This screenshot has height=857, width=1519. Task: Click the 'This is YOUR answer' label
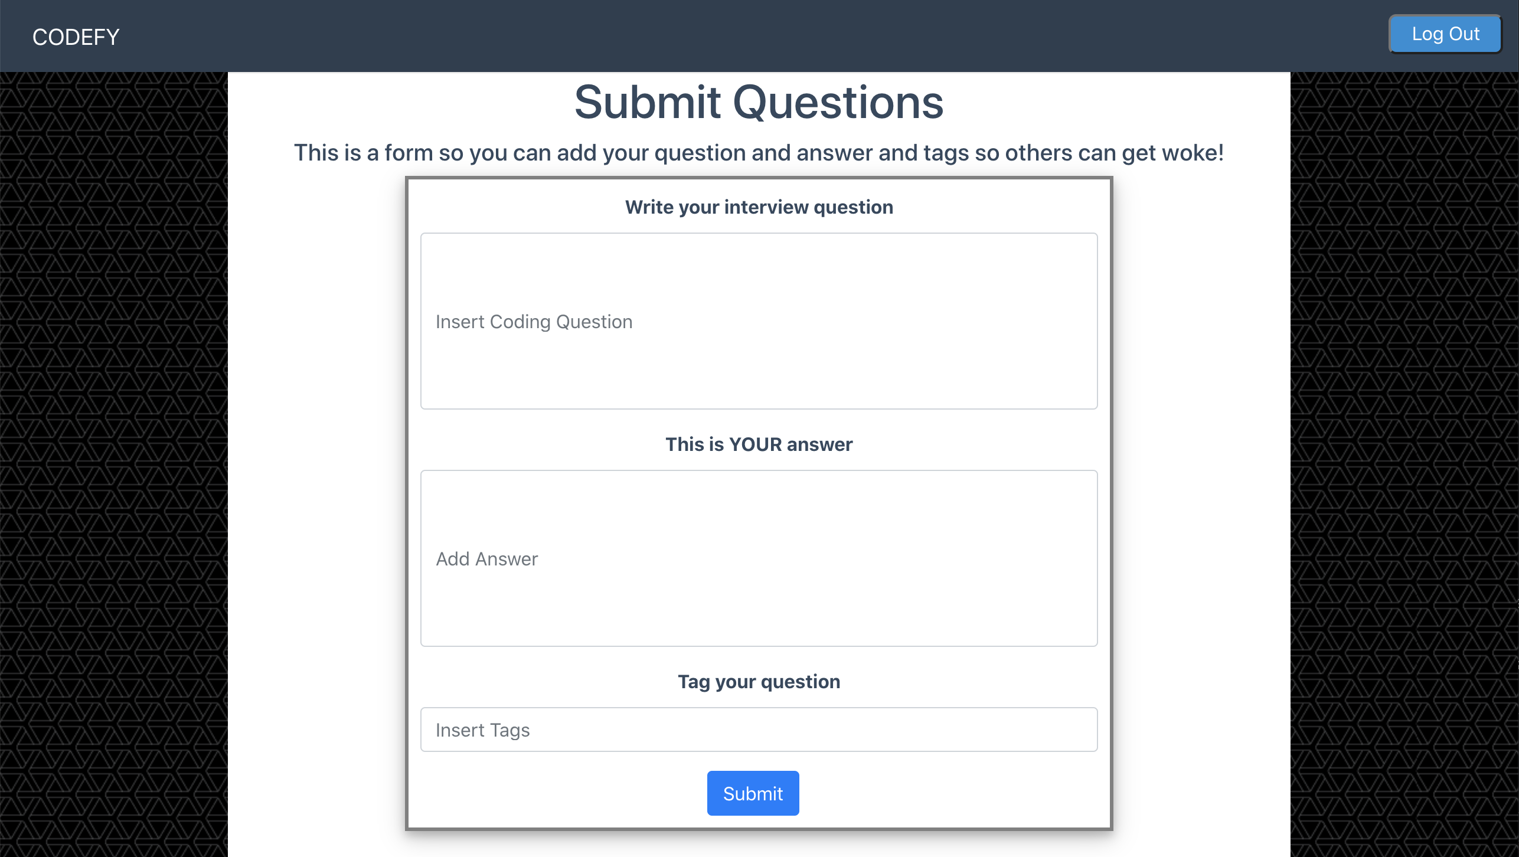(759, 444)
